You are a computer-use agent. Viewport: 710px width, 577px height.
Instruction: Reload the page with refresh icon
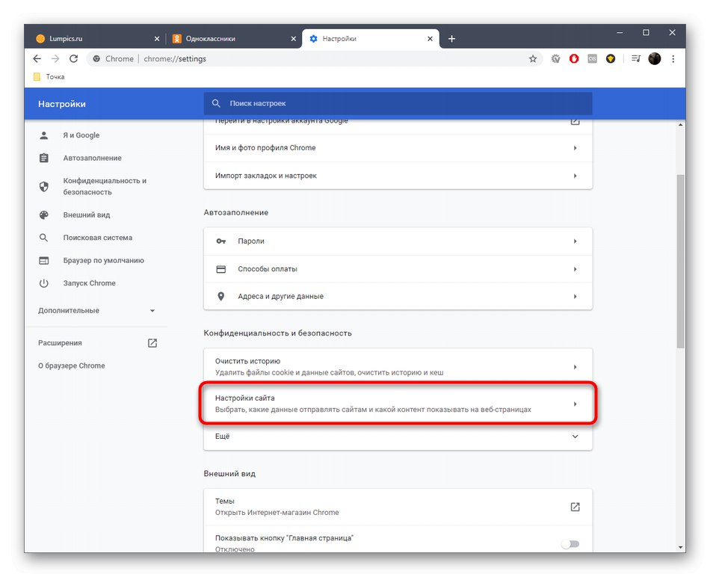point(73,59)
